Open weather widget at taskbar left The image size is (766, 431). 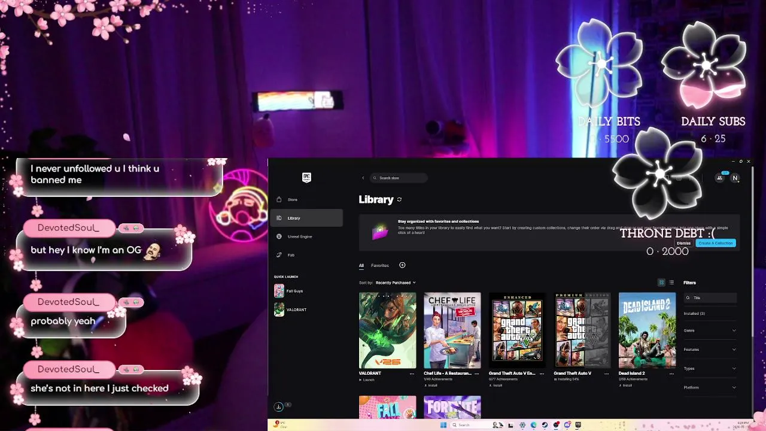click(x=279, y=425)
